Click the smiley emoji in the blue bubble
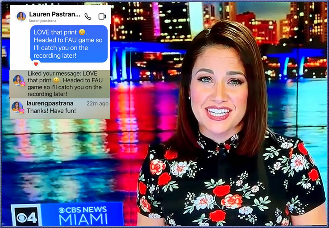 pyautogui.click(x=82, y=32)
